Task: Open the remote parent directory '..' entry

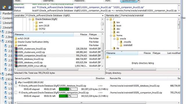Action: (109, 57)
